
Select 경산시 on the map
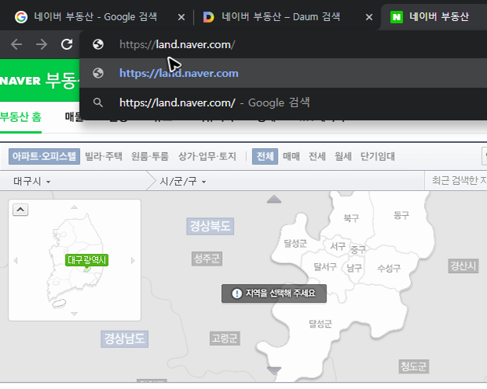464,266
